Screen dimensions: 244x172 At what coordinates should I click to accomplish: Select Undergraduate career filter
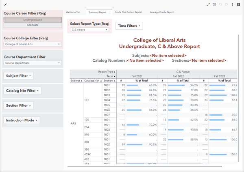coord(33,19)
